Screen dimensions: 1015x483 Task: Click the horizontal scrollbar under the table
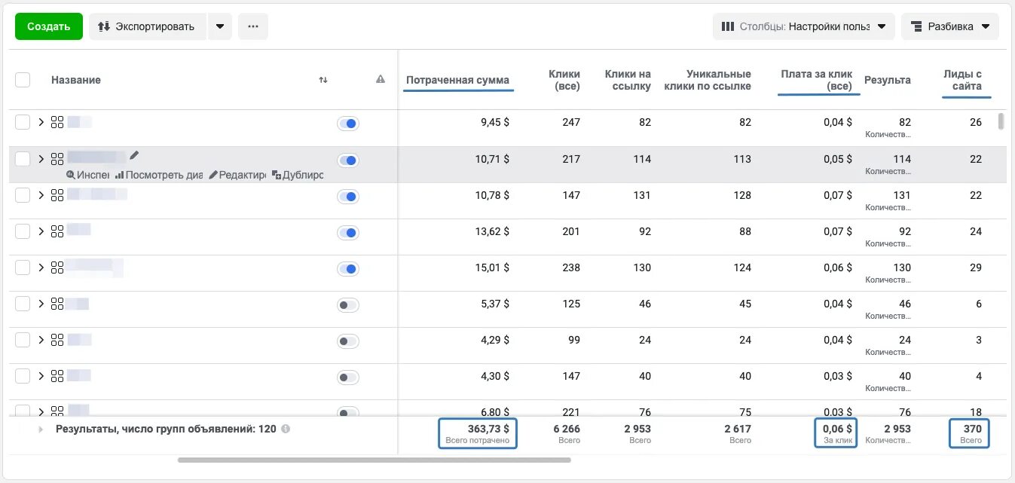(x=374, y=460)
